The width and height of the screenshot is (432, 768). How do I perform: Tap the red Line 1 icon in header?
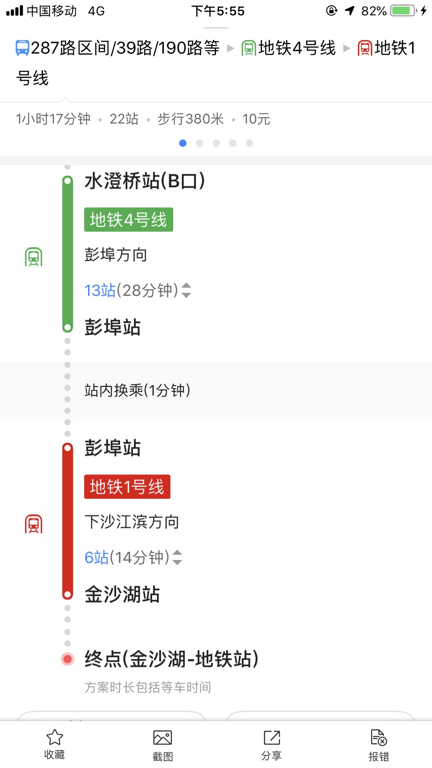[x=365, y=48]
